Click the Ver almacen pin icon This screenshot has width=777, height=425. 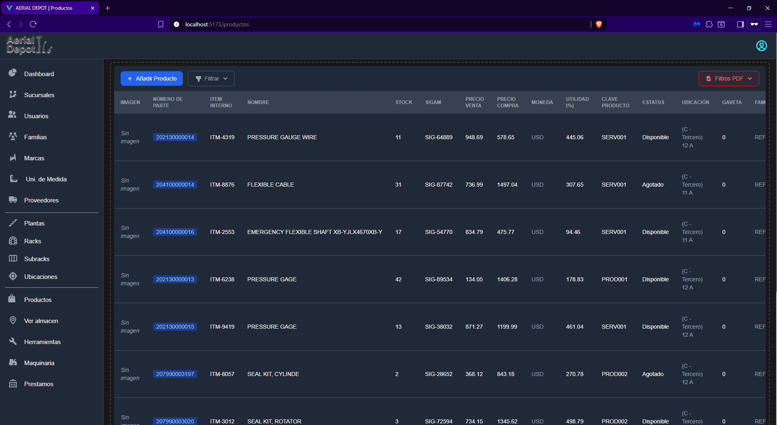point(13,320)
